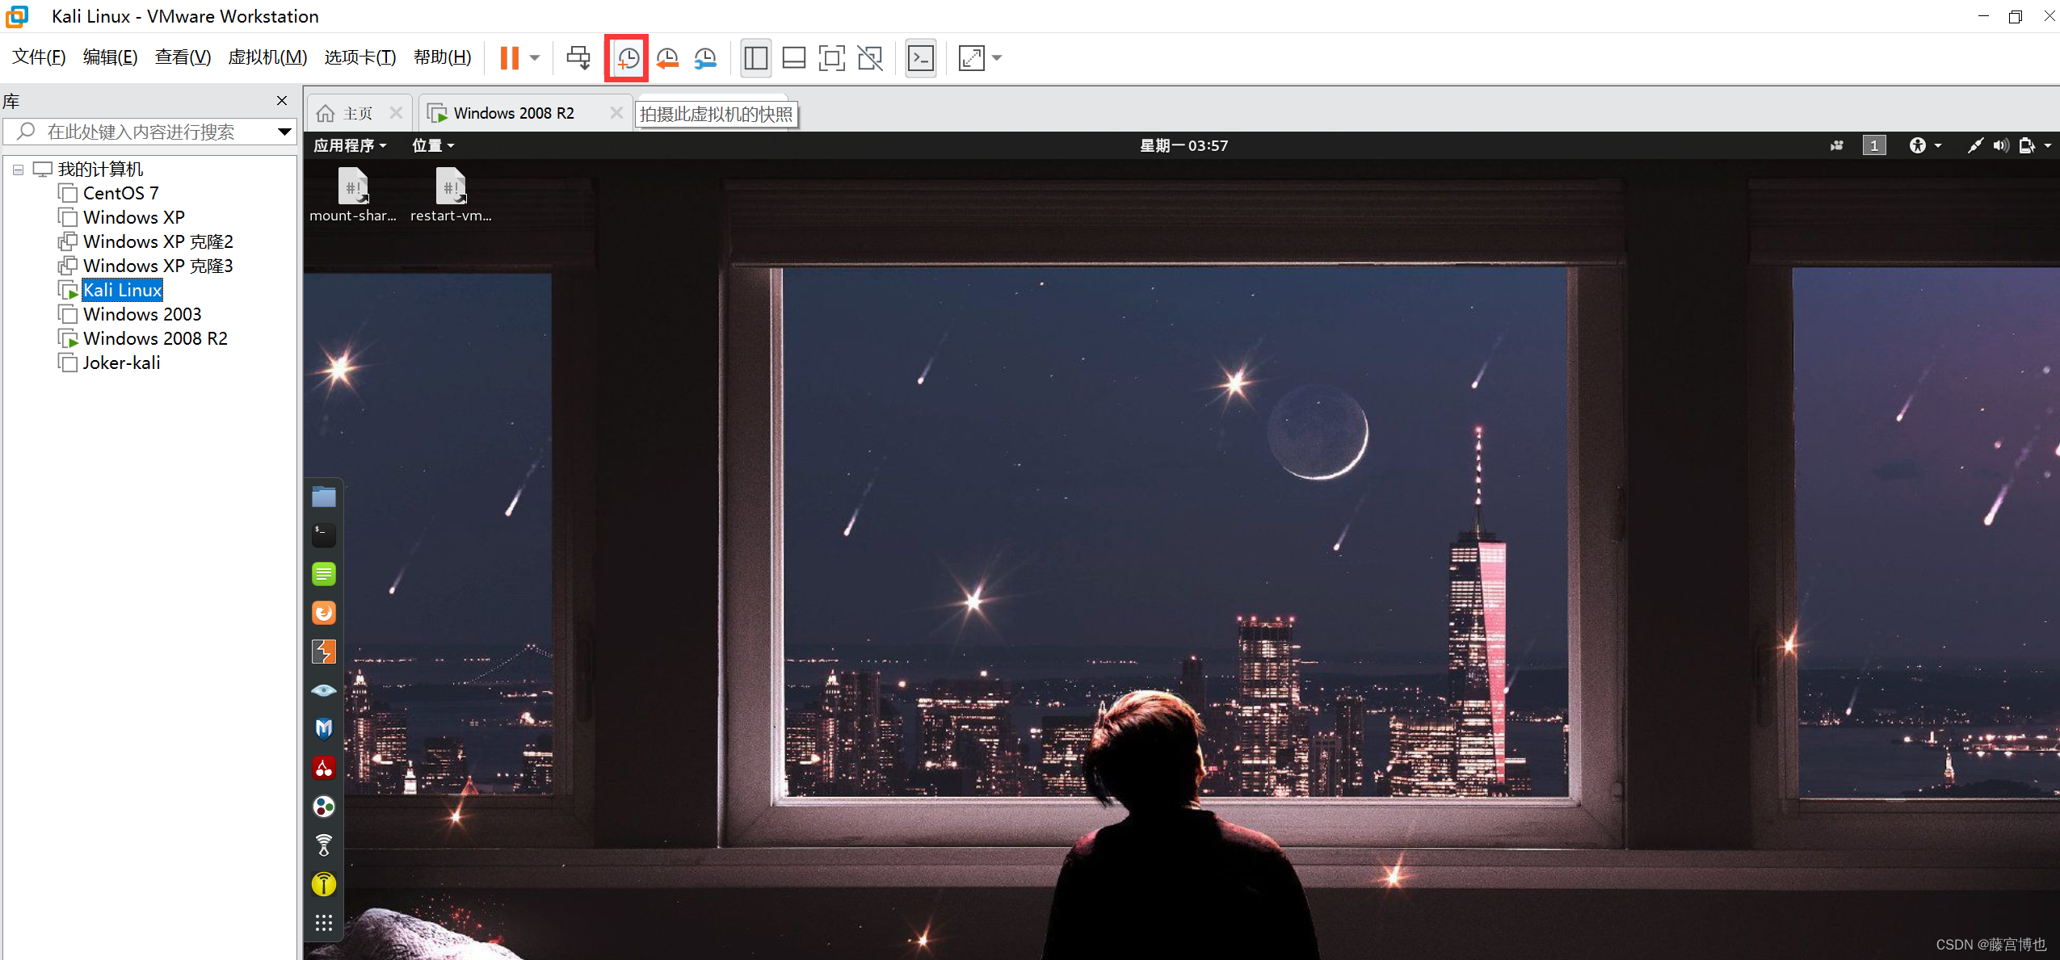Toggle the console view button
Screen dimensions: 2060x960
(921, 57)
